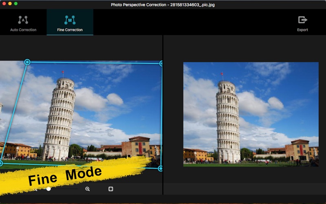Open the Fine Correction tab label
This screenshot has width=326, height=204.
(70, 30)
